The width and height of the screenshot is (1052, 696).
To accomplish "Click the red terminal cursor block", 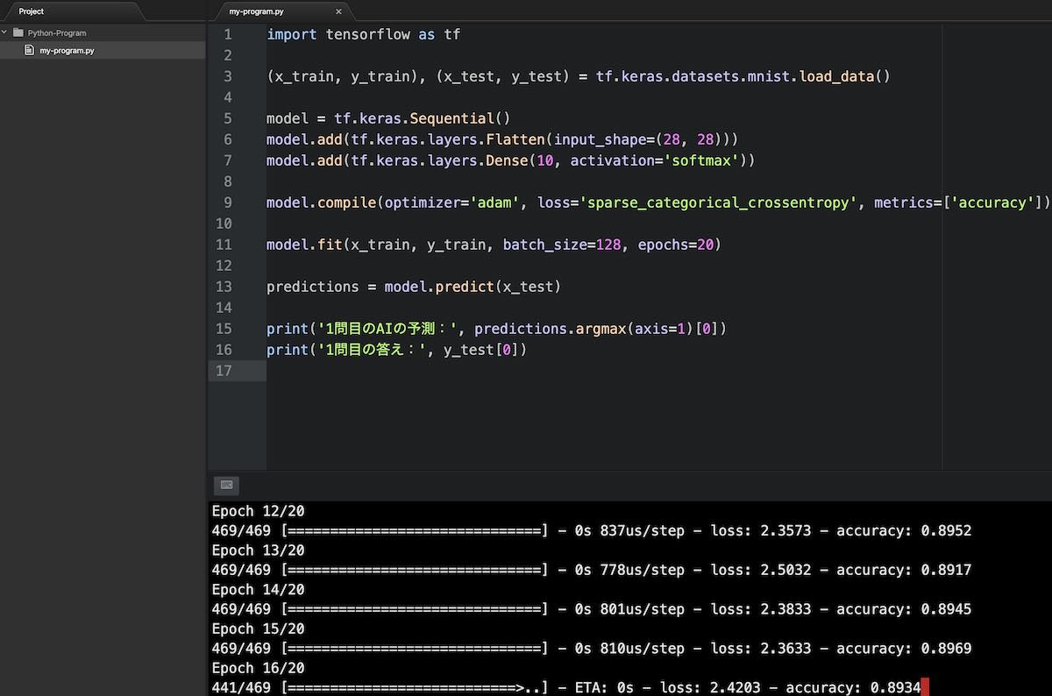I will click(x=924, y=687).
